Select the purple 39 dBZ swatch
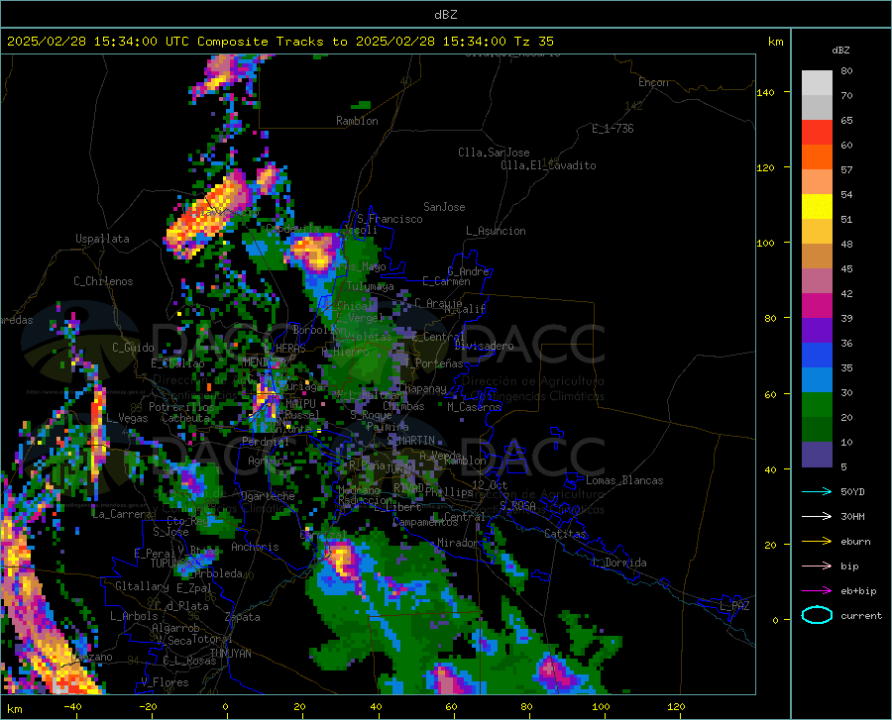The image size is (892, 720). click(x=817, y=331)
